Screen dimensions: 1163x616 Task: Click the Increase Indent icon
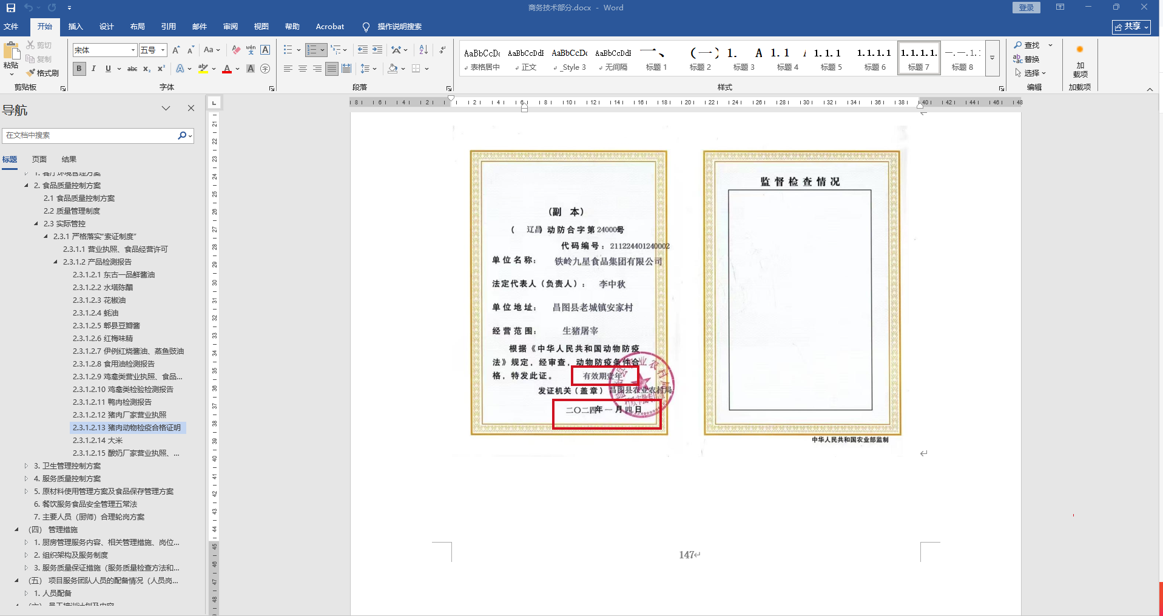click(x=377, y=50)
